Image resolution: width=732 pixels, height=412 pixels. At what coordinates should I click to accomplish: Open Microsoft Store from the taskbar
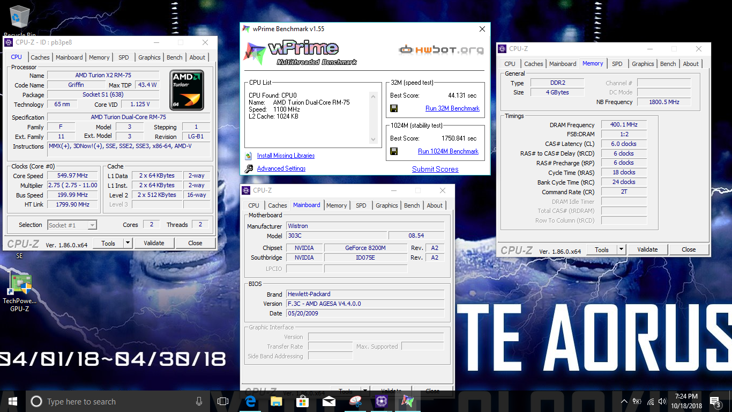303,401
